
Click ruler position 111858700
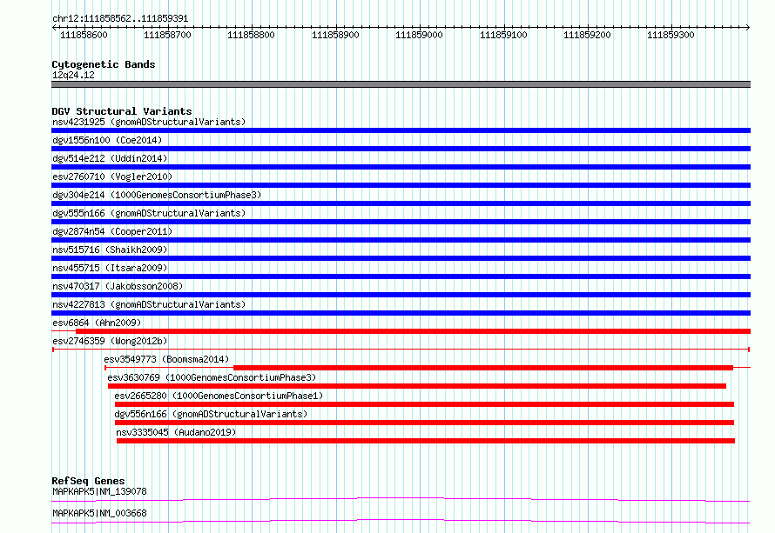pyautogui.click(x=167, y=35)
